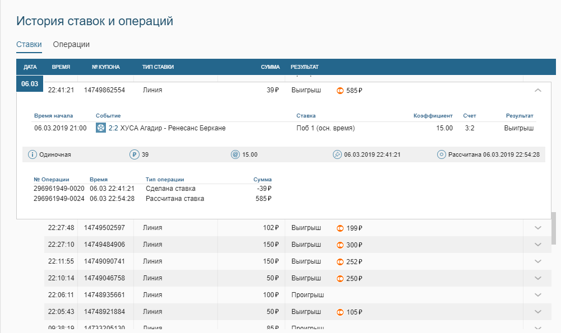Click the settled status icon beside Рассчитана
The height and width of the screenshot is (333, 561).
click(442, 154)
